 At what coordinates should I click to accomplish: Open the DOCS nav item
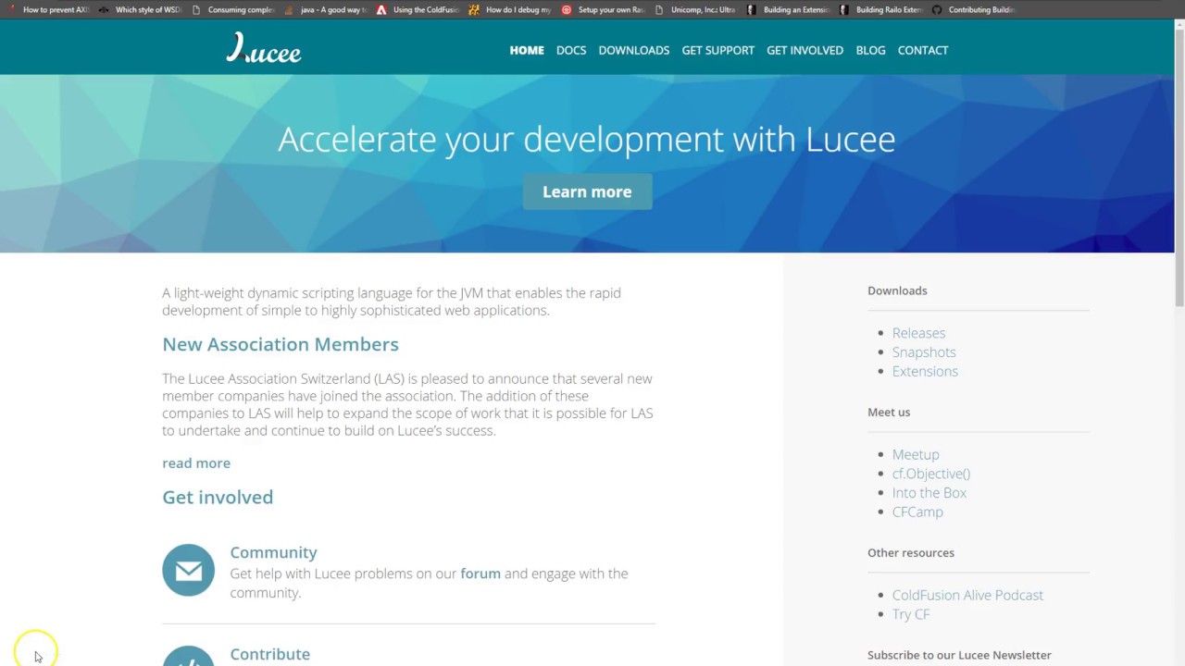click(571, 50)
